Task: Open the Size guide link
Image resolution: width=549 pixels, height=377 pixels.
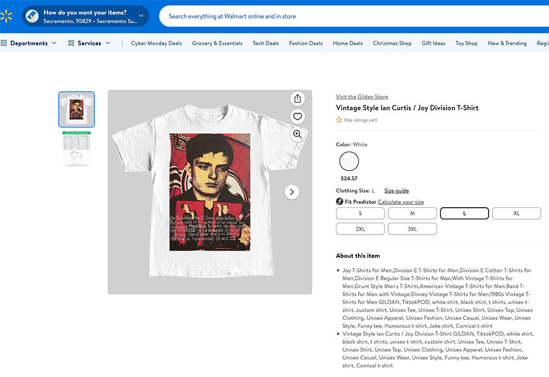Action: coord(396,191)
